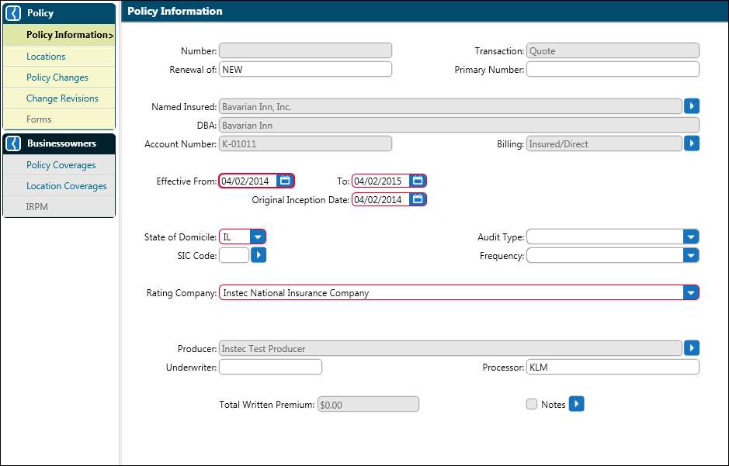729x466 pixels.
Task: Click the Named Insured arrow button
Action: coord(692,106)
